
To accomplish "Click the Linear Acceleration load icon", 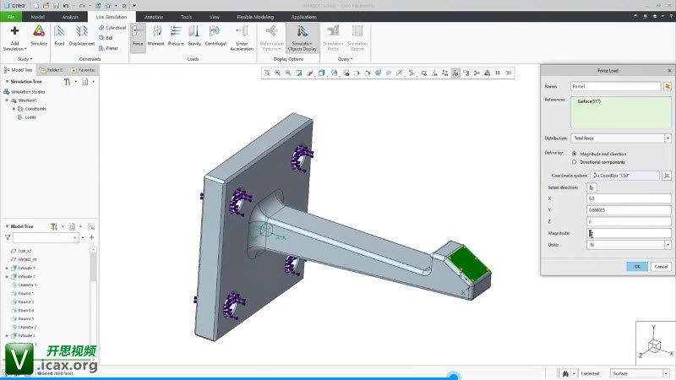I will 243,35.
